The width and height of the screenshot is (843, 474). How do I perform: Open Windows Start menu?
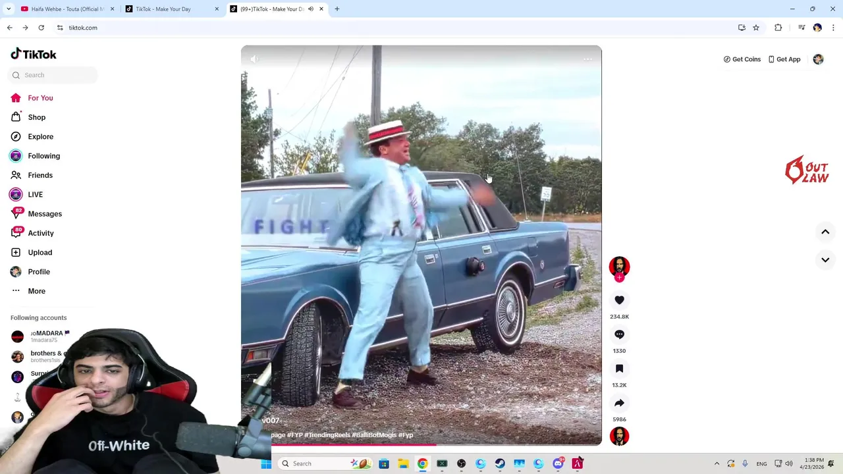(x=266, y=463)
